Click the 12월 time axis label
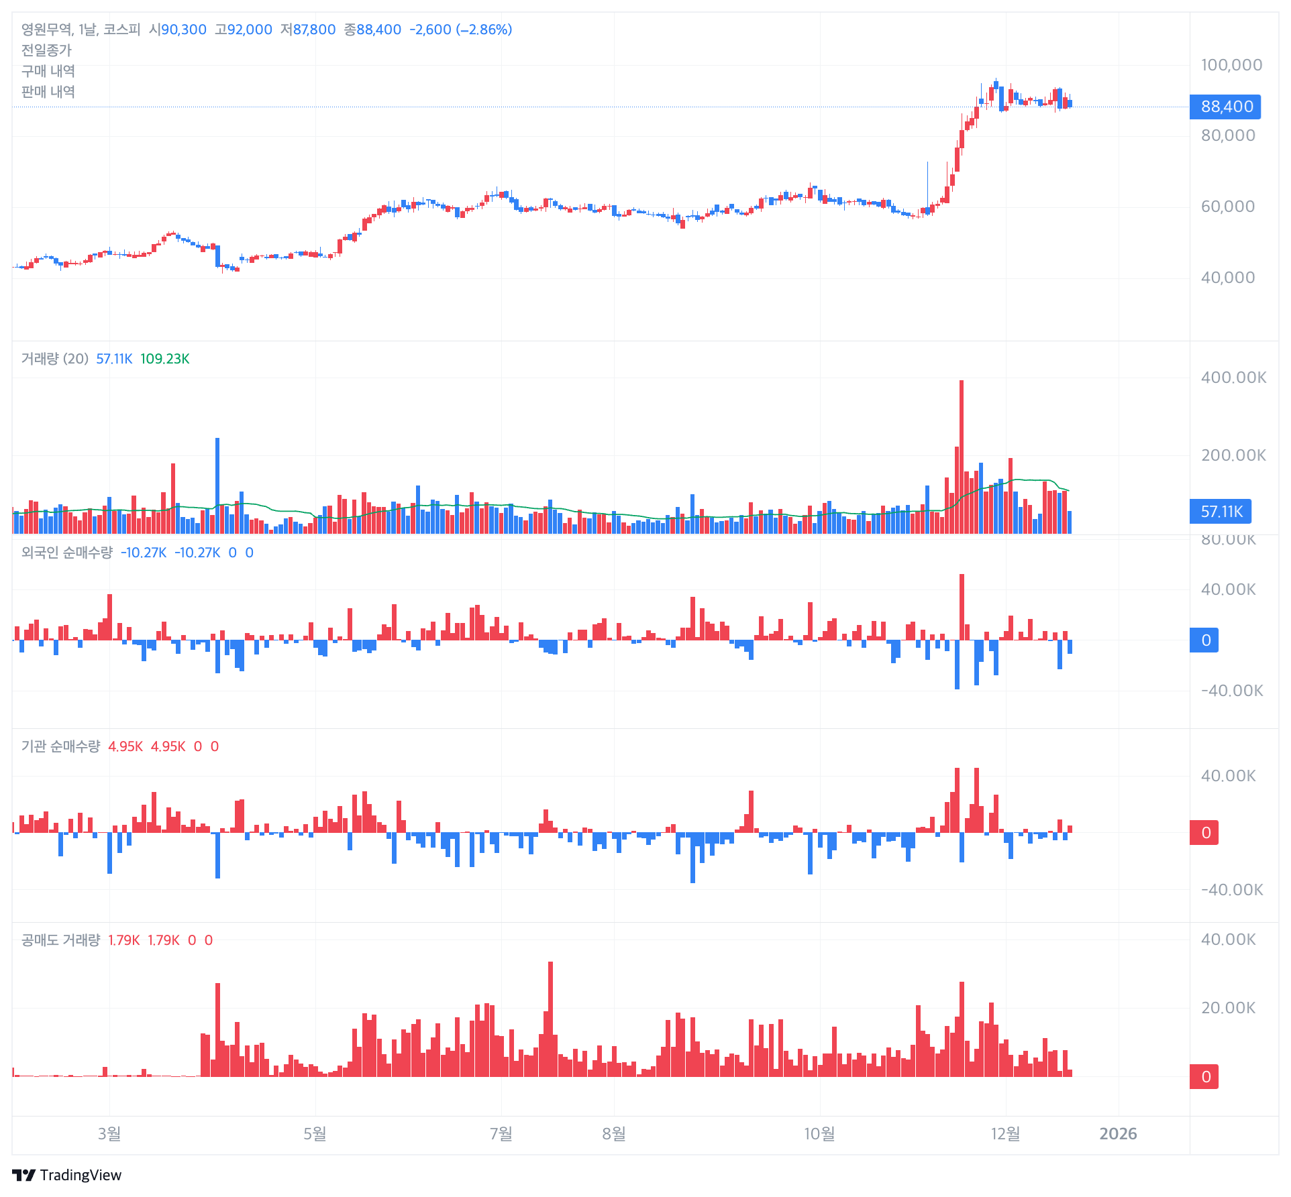Viewport: 1291px width, 1197px height. [x=1005, y=1134]
